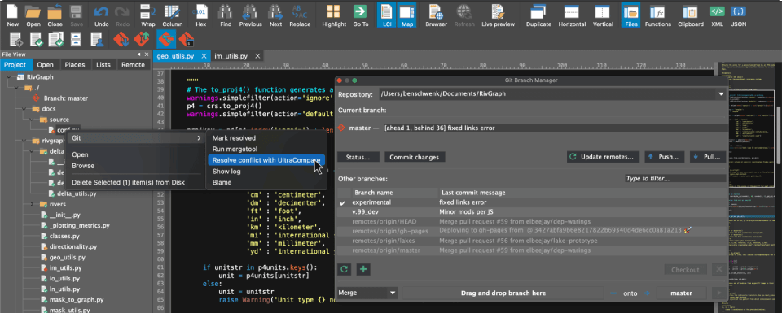
Task: Click the Pull... button
Action: [x=708, y=157]
